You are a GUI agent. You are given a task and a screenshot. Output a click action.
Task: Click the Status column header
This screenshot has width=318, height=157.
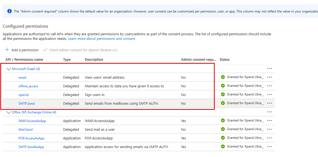click(x=225, y=60)
